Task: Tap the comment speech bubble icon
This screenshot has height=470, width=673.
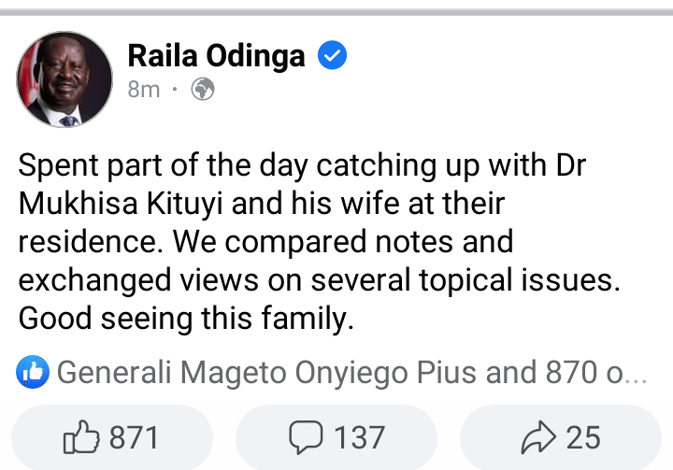Action: click(307, 436)
